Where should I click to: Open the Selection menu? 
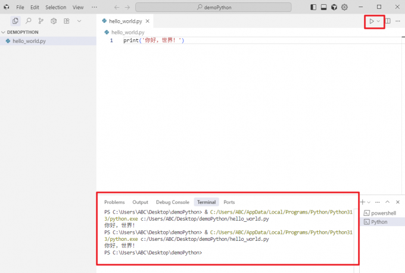click(x=56, y=7)
